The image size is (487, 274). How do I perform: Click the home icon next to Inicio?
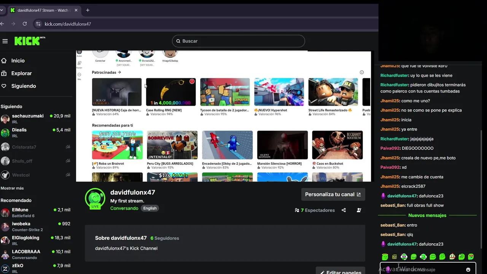pos(4,61)
